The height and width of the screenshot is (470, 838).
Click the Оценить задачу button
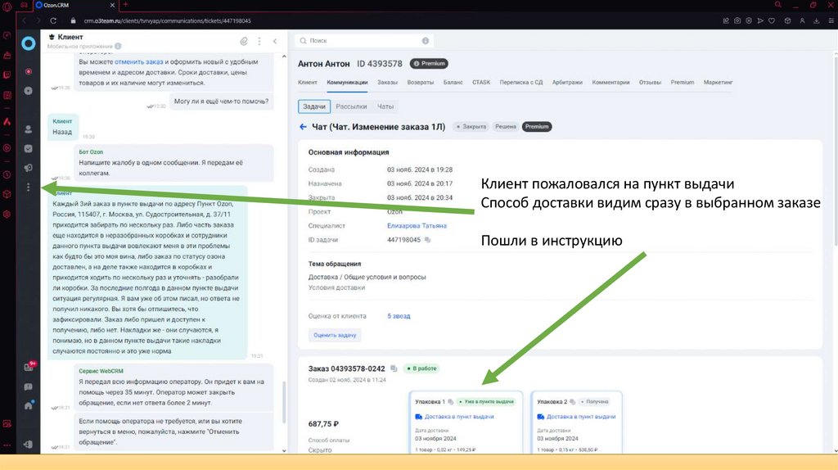335,335
